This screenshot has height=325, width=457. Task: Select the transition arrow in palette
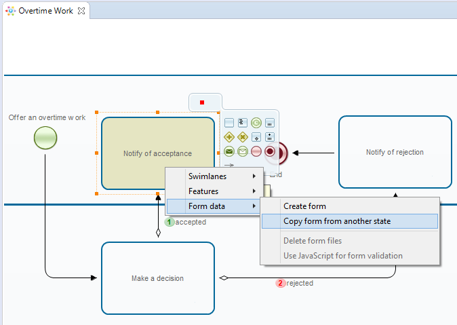click(x=229, y=164)
